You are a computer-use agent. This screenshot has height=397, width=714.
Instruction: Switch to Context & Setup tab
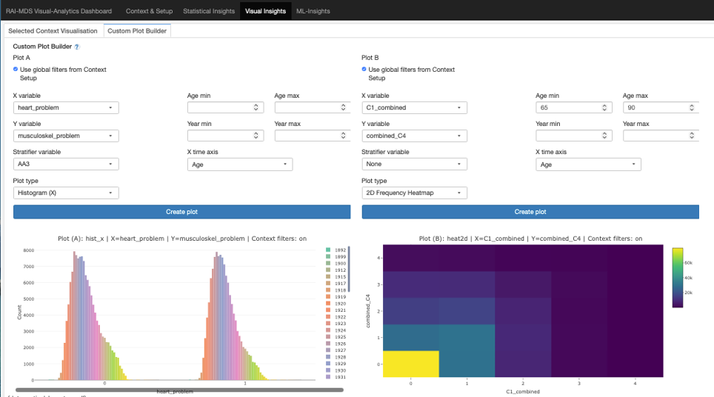[x=150, y=11]
